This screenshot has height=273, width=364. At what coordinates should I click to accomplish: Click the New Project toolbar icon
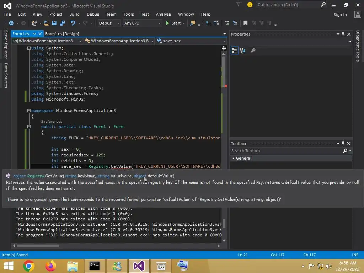(34, 23)
